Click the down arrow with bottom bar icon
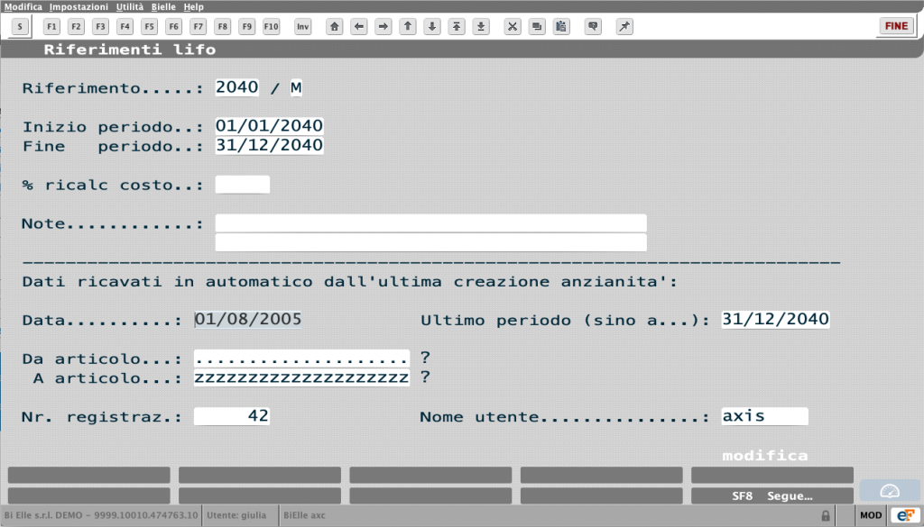Image resolution: width=924 pixels, height=527 pixels. (x=482, y=26)
